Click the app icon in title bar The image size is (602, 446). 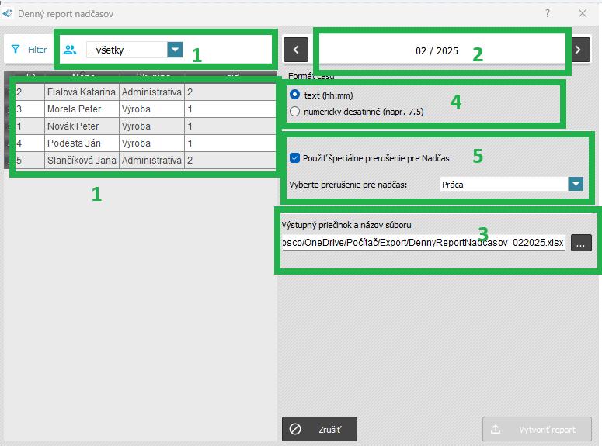click(9, 13)
